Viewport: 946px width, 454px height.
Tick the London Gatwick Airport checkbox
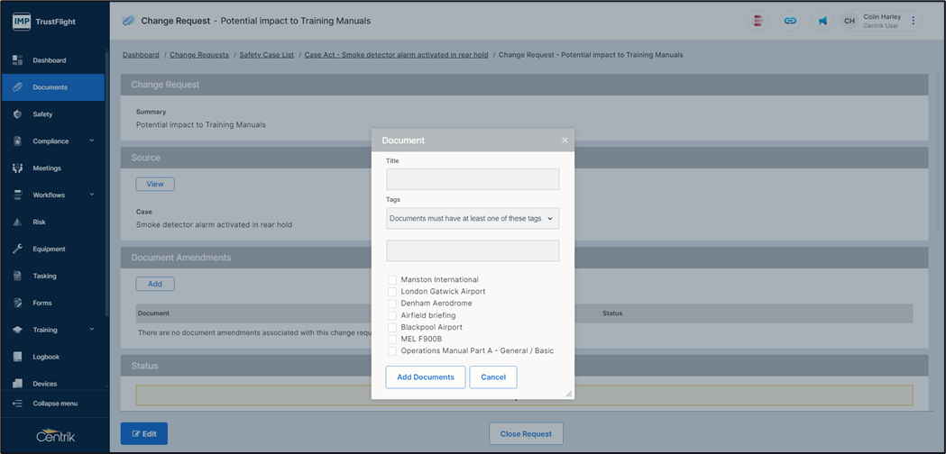coord(392,292)
